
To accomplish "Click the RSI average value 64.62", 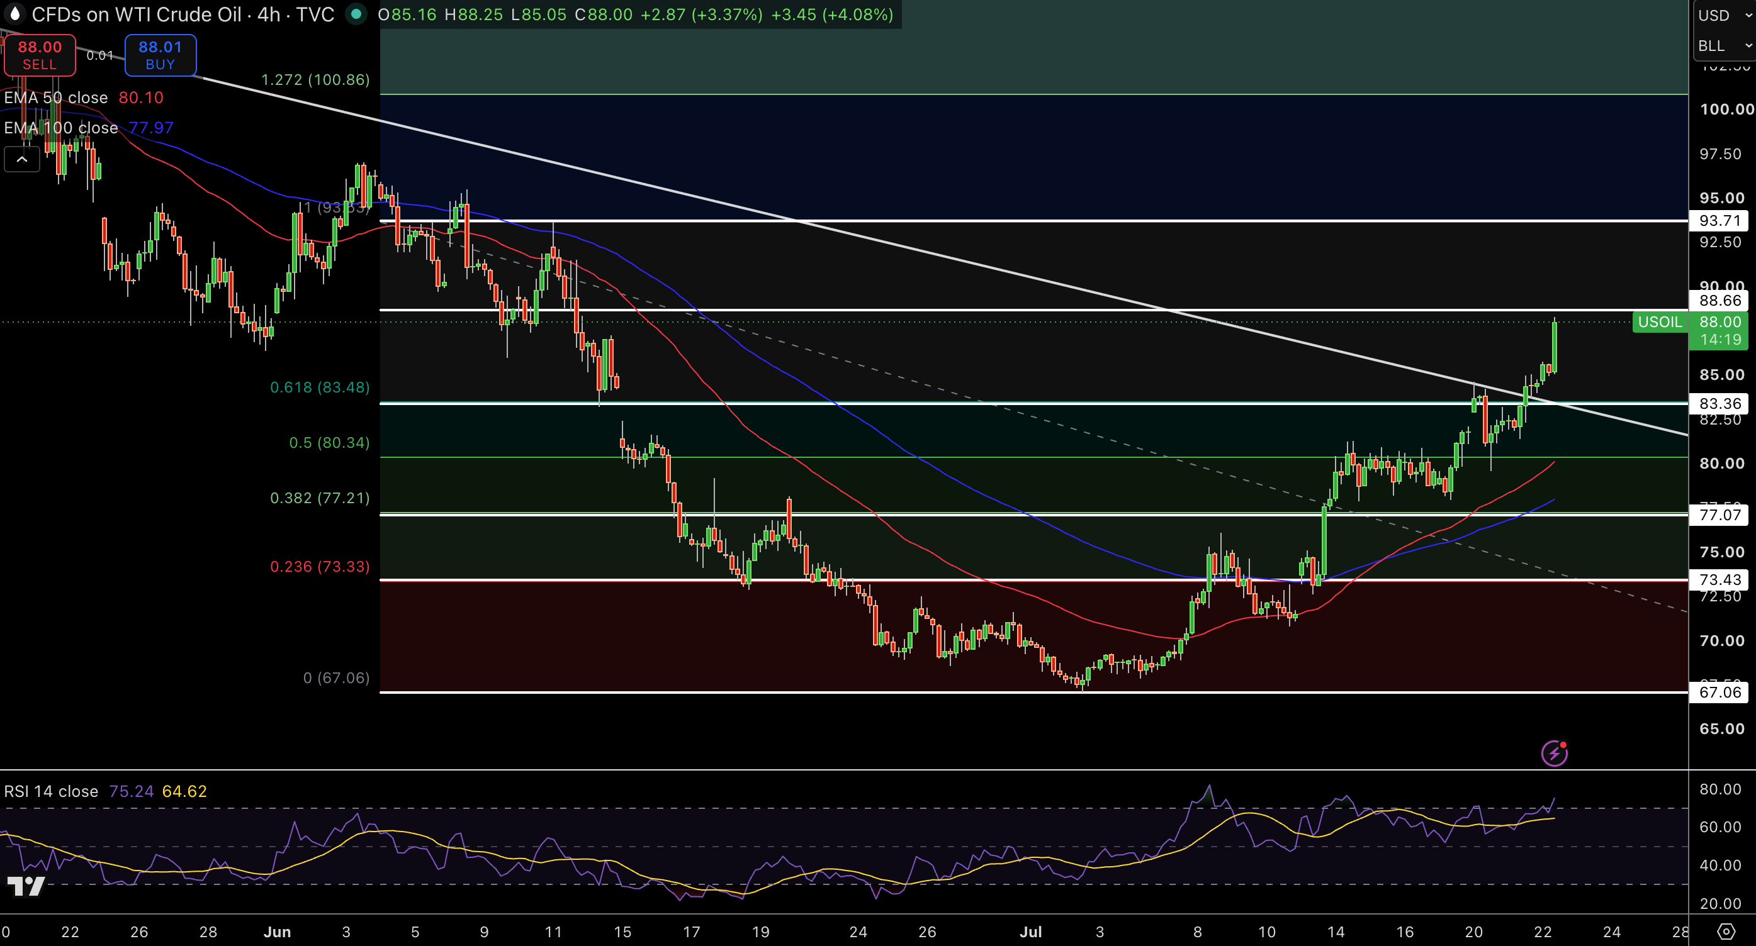I will tap(185, 791).
